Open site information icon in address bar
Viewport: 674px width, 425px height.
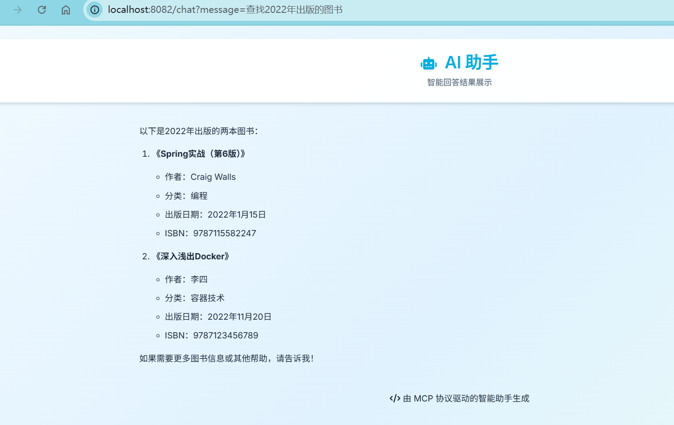[95, 10]
